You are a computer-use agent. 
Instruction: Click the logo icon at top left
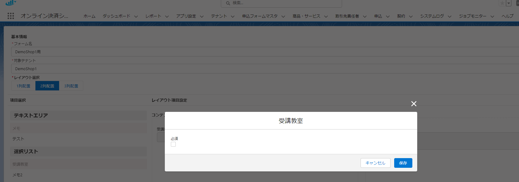10,3
